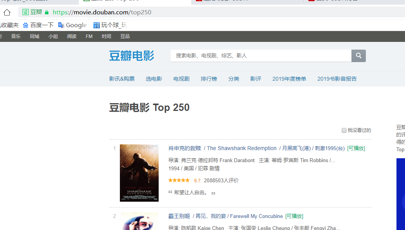
Task: Open the 排行榜 navigation menu
Action: (x=209, y=78)
